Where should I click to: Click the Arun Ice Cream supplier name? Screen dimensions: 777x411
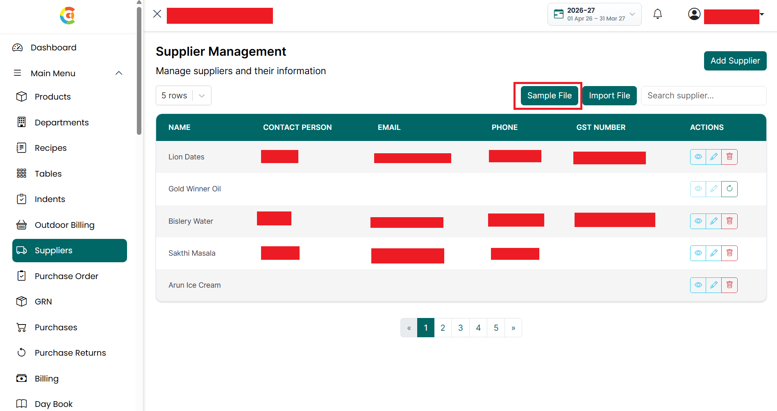(195, 285)
